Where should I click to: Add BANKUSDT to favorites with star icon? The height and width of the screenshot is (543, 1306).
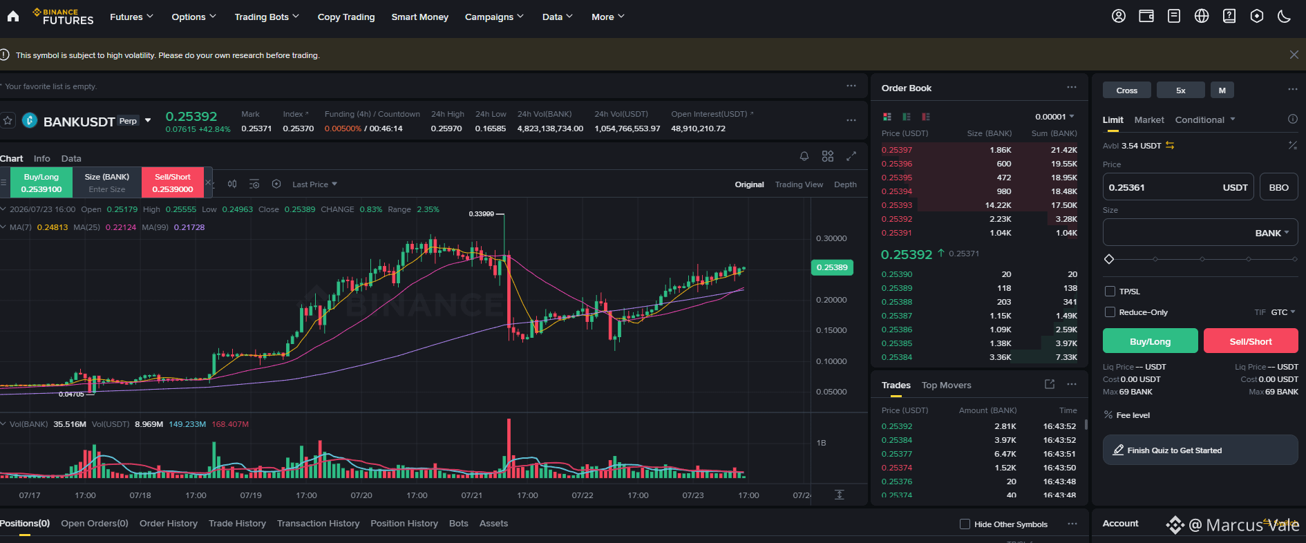coord(8,121)
